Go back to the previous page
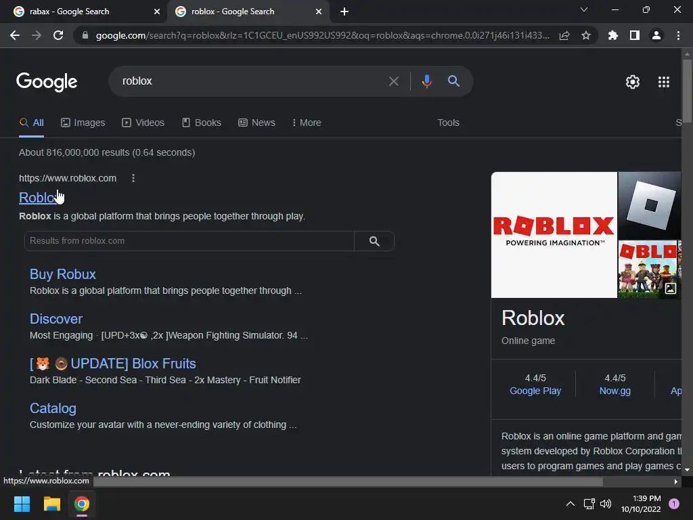 [x=15, y=35]
